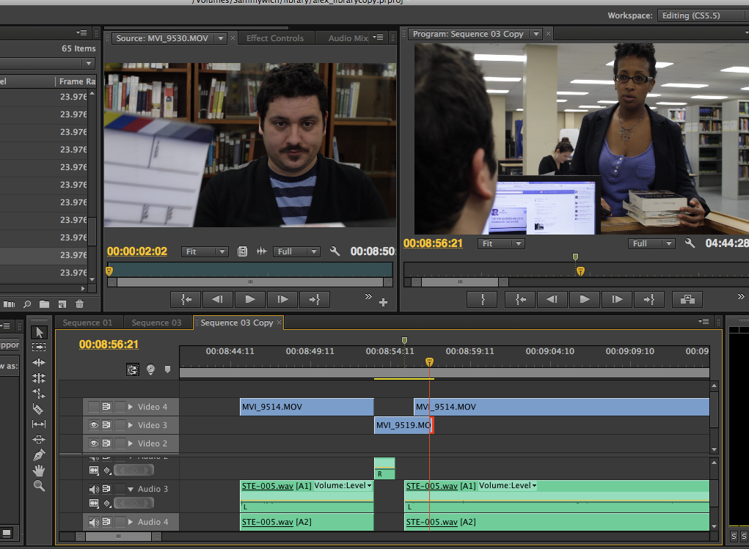Screen dimensions: 749x549
Task: Click the Program monitor playhead marker
Action: click(580, 271)
